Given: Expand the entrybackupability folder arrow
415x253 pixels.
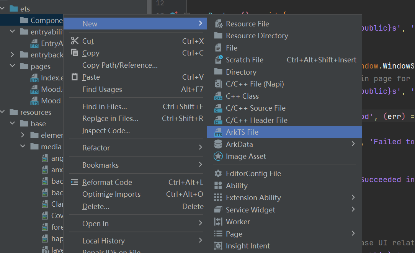Looking at the screenshot, I should pos(12,54).
